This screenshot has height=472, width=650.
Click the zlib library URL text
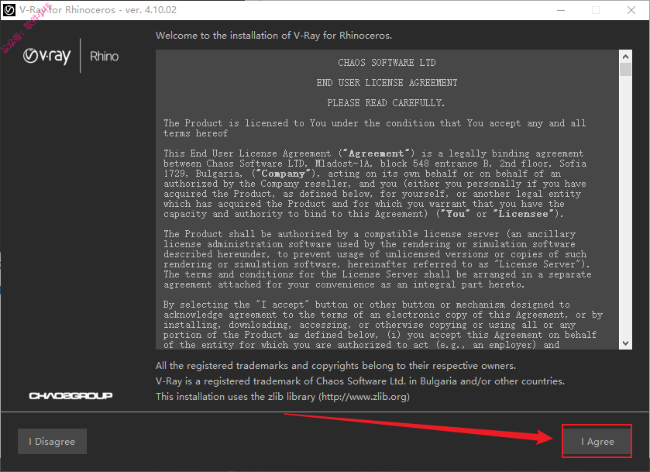(366, 397)
